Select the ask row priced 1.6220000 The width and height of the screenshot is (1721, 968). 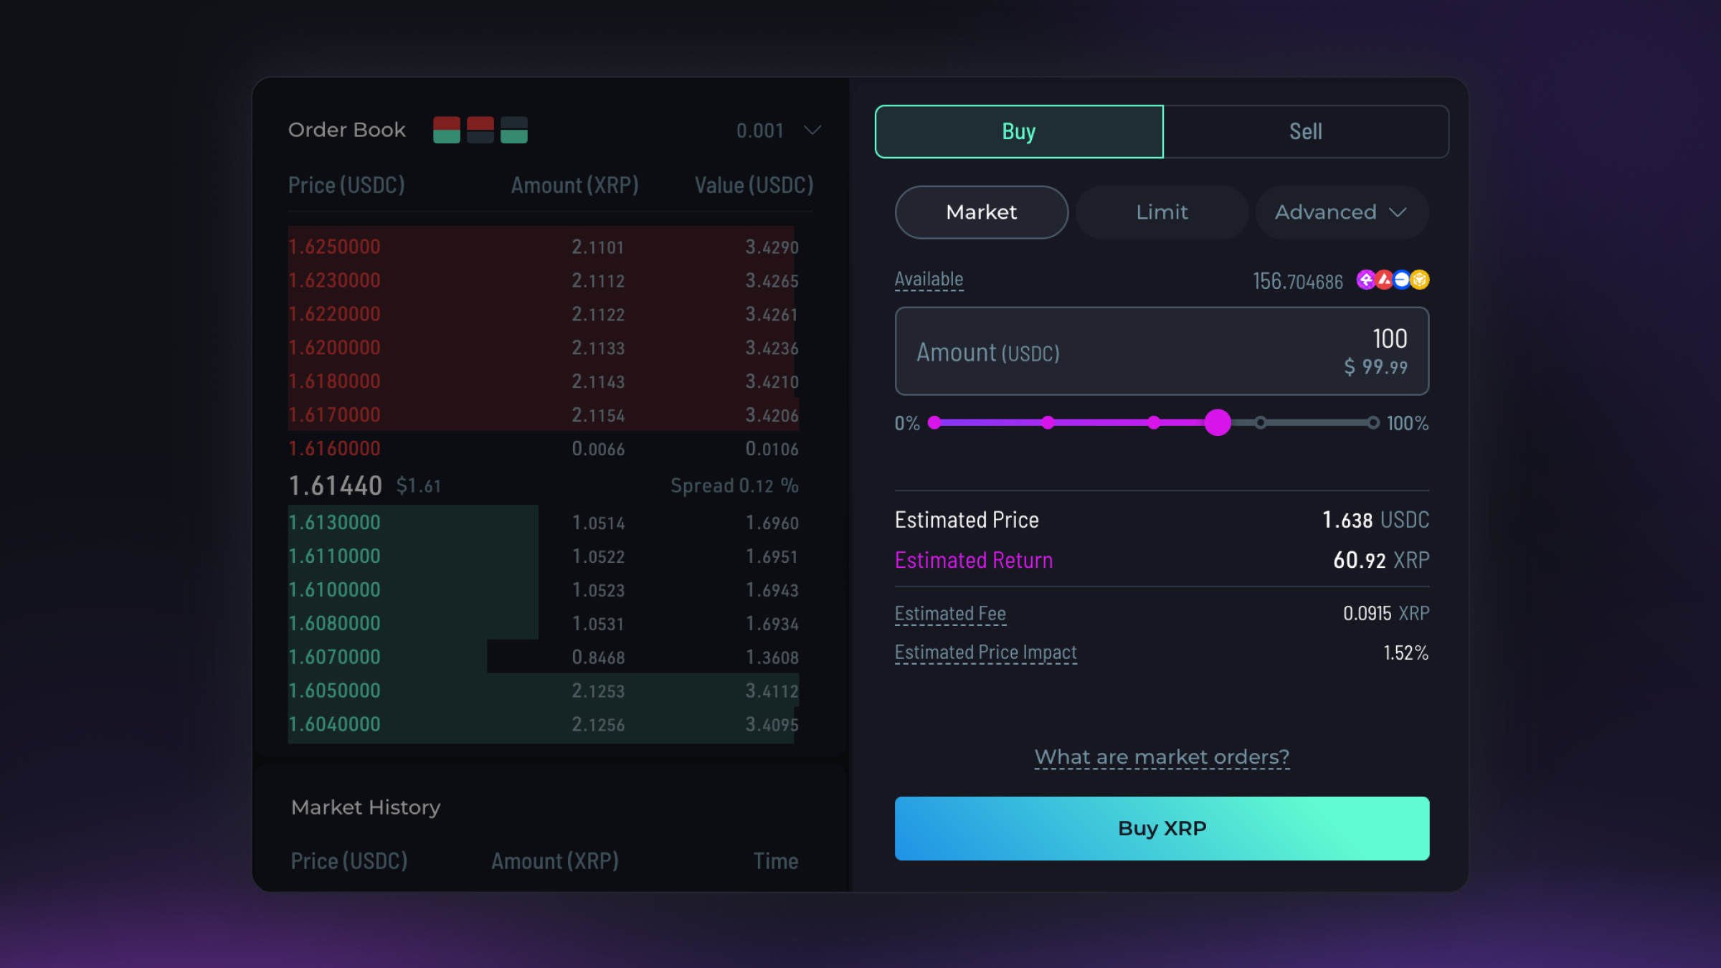pyautogui.click(x=544, y=314)
